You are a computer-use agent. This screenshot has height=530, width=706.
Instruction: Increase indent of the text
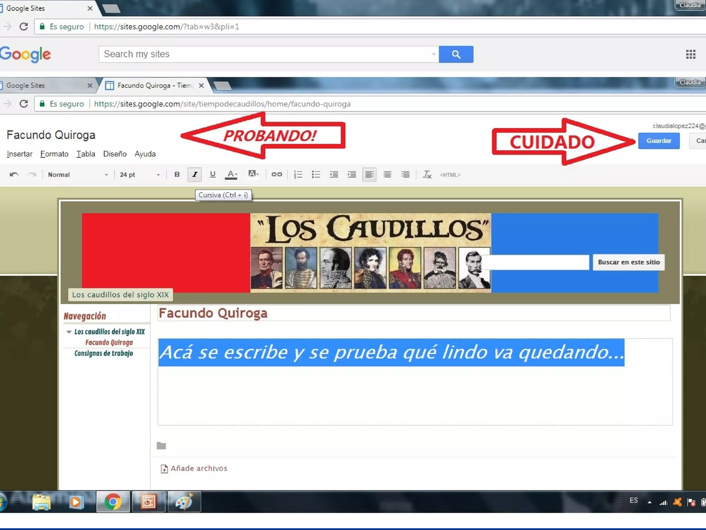point(352,175)
